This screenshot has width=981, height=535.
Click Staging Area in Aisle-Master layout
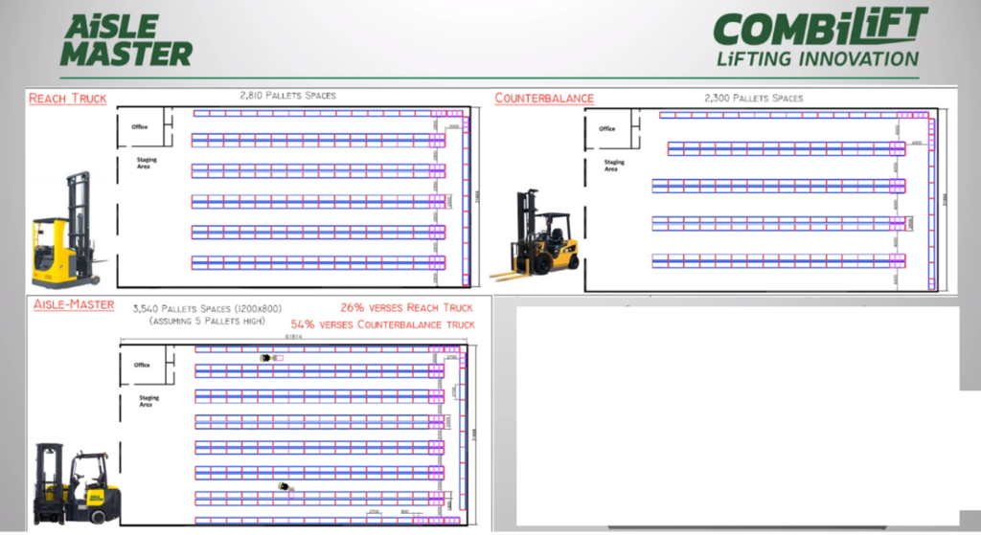[148, 400]
